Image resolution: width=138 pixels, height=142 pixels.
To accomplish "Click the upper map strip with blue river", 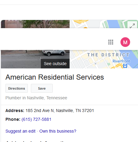I will pyautogui.click(x=99, y=24).
